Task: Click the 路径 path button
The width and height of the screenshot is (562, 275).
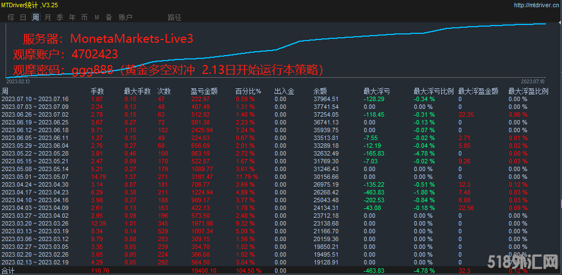Action: pyautogui.click(x=174, y=17)
